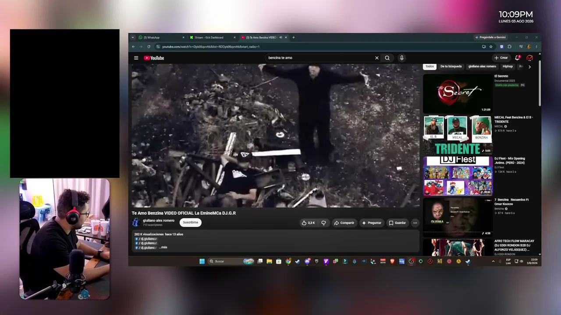This screenshot has height=315, width=561.
Task: Click the sidebar scrollbar on the recommendations
Action: coord(540,83)
